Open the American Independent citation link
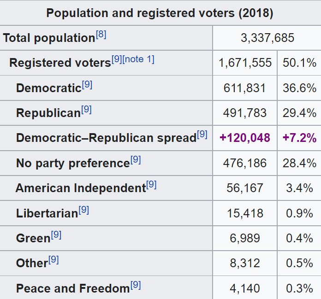321x299 pixels. [151, 185]
